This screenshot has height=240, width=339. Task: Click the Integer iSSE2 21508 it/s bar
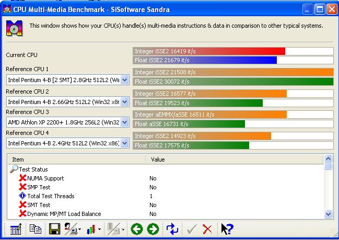(233, 72)
